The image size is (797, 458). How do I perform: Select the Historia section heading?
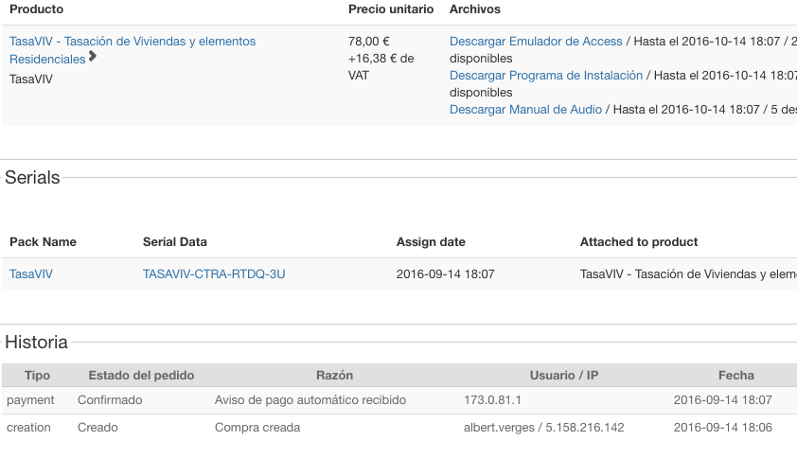tap(36, 343)
